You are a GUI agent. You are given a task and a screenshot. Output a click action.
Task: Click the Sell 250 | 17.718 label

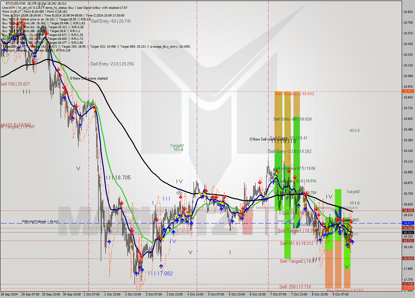pos(295,287)
